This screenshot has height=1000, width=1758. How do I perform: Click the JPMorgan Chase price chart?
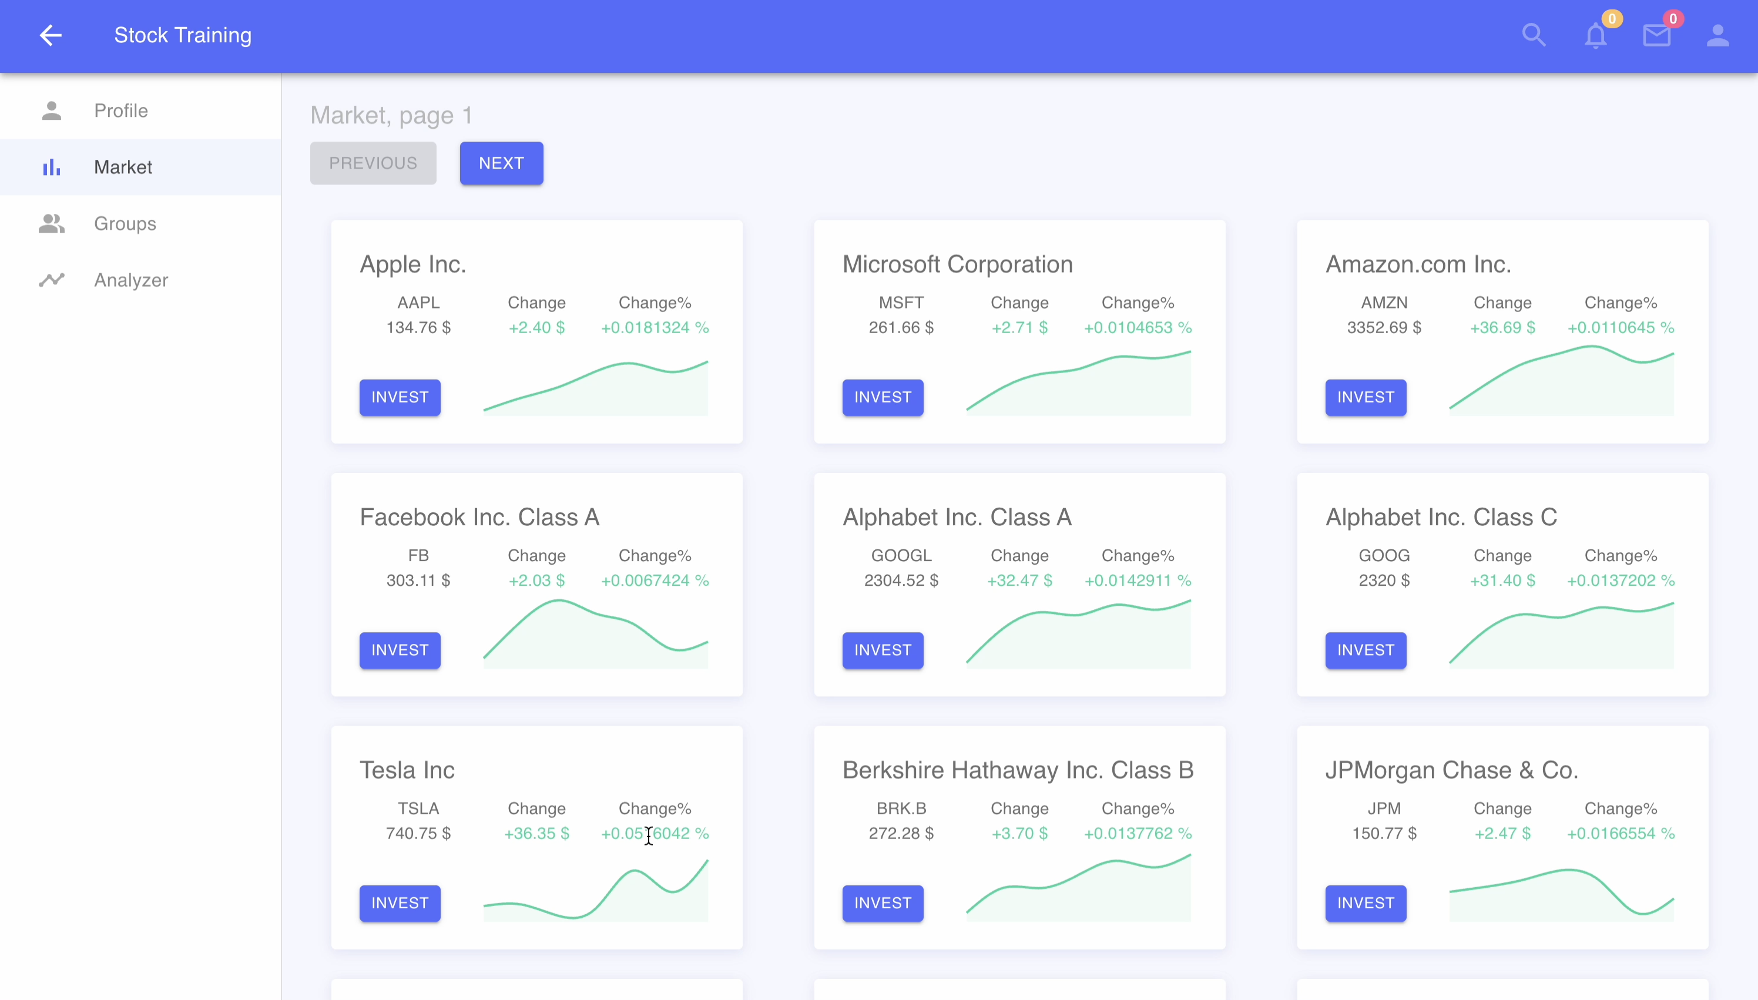point(1561,895)
